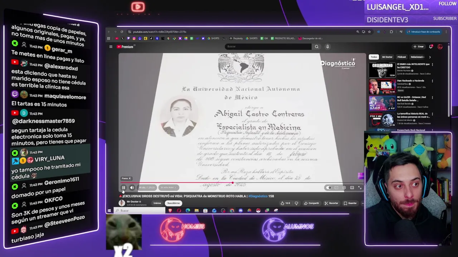Image resolution: width=458 pixels, height=257 pixels.
Task: Open options for 'La terrorífica historia REAL'
Action: pyautogui.click(x=432, y=114)
